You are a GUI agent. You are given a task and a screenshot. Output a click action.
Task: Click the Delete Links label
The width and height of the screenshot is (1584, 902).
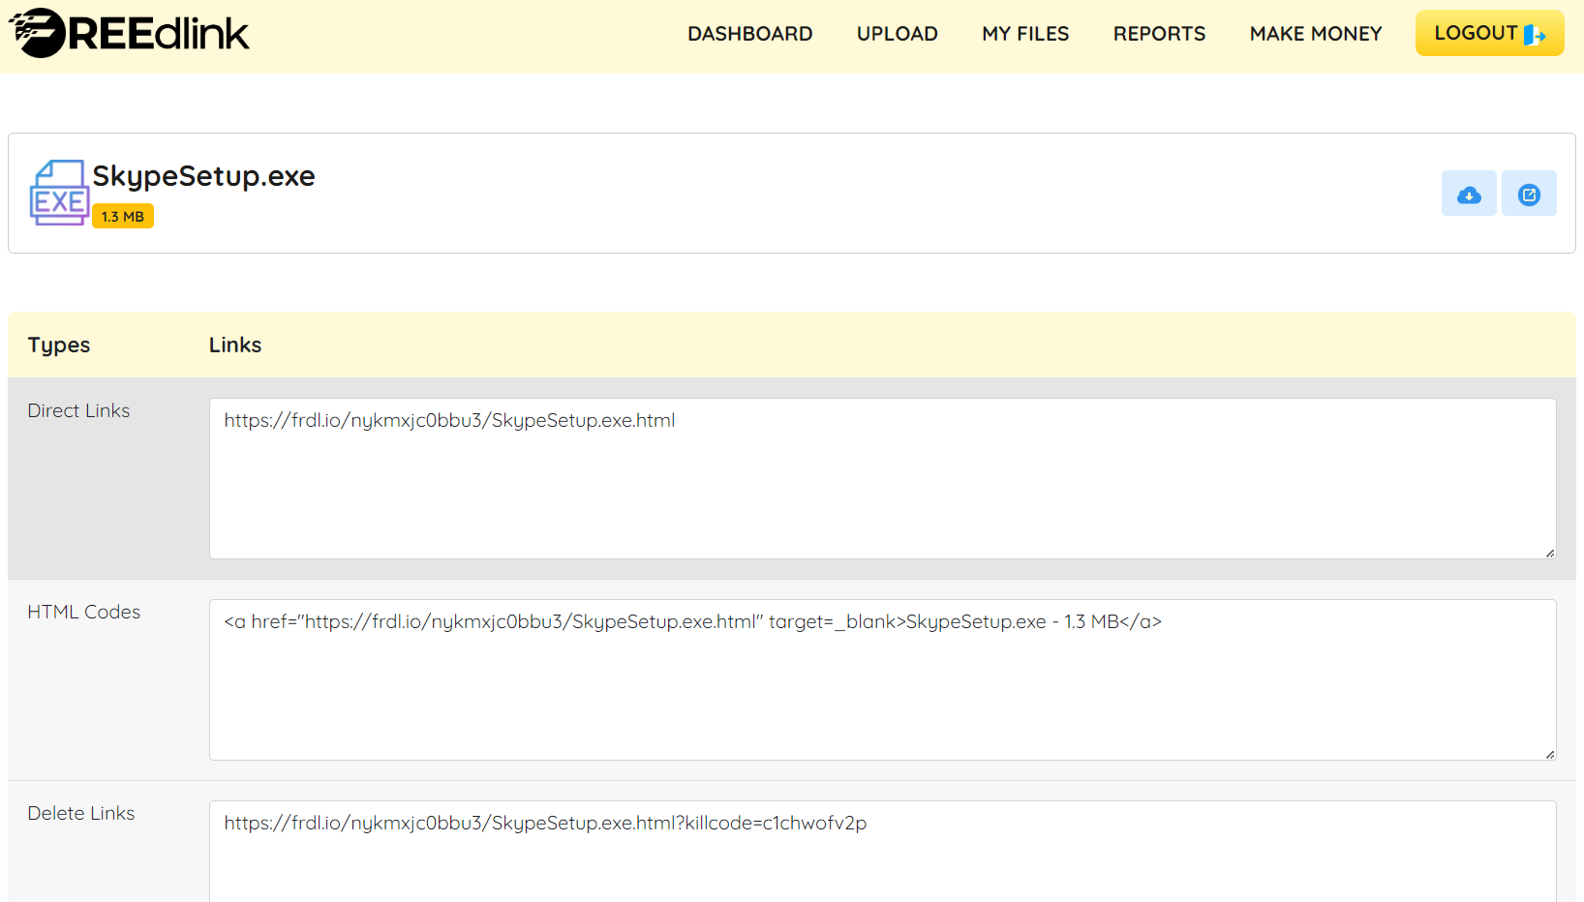click(80, 813)
